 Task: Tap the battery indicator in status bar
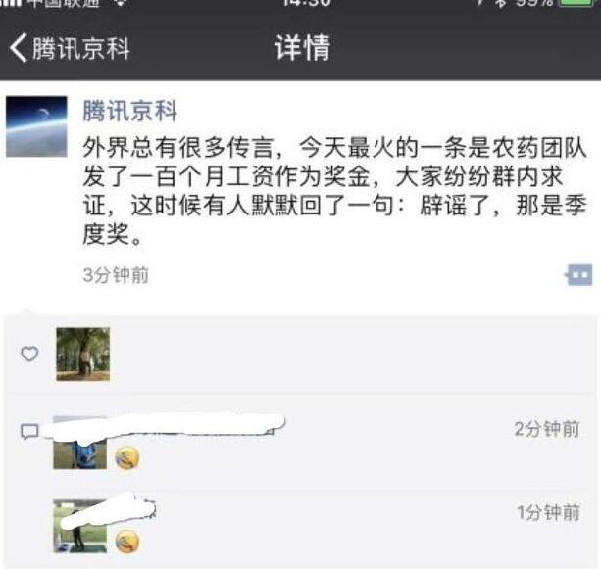[x=576, y=2]
